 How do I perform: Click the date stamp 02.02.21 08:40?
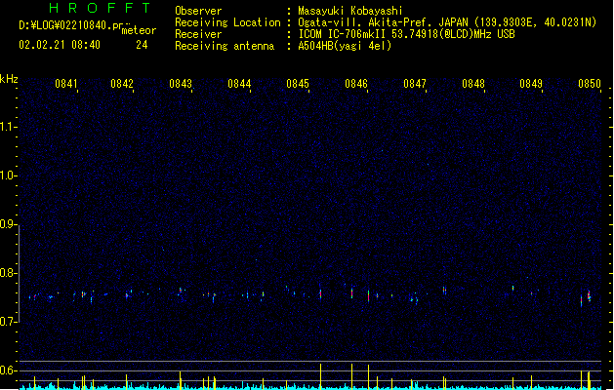[60, 45]
